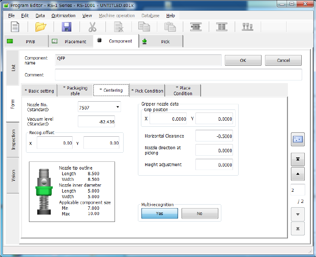Switch to the Inspection side tab
Viewport: 316px width, 257px height.
(13, 140)
